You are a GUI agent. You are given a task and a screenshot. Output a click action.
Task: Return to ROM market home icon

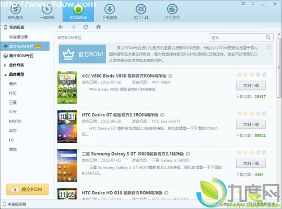click(x=98, y=27)
